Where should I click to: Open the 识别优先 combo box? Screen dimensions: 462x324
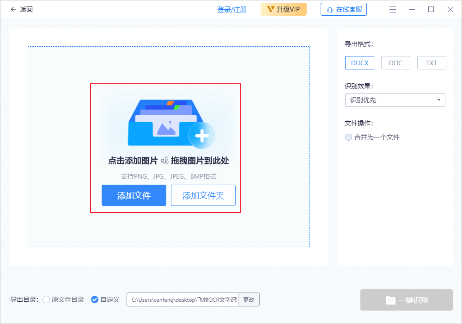click(390, 100)
